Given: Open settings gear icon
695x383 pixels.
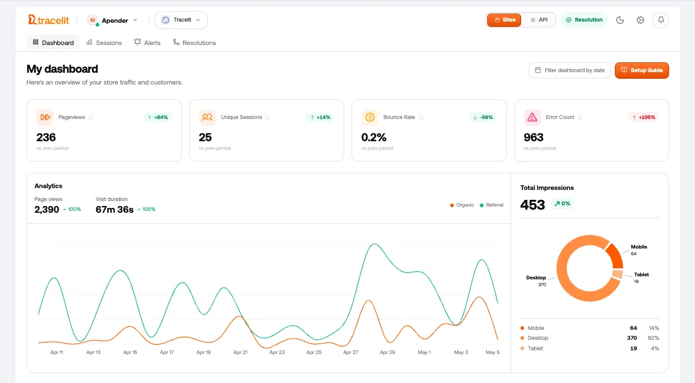Looking at the screenshot, I should (640, 20).
